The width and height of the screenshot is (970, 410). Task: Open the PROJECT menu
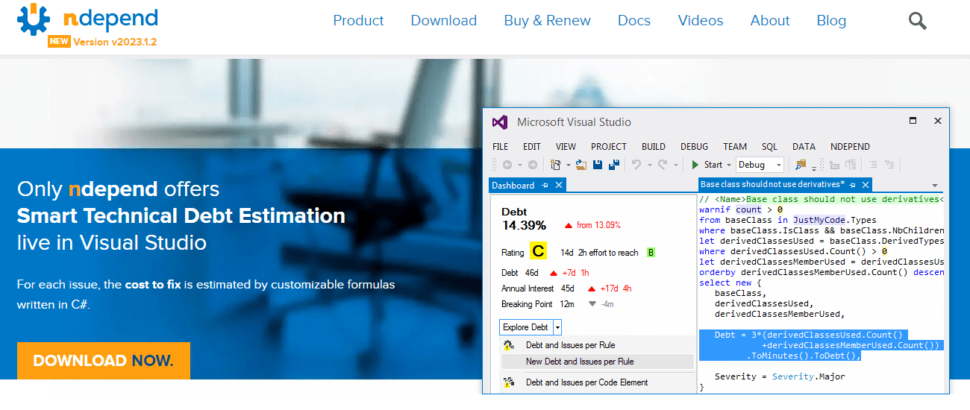pyautogui.click(x=609, y=147)
